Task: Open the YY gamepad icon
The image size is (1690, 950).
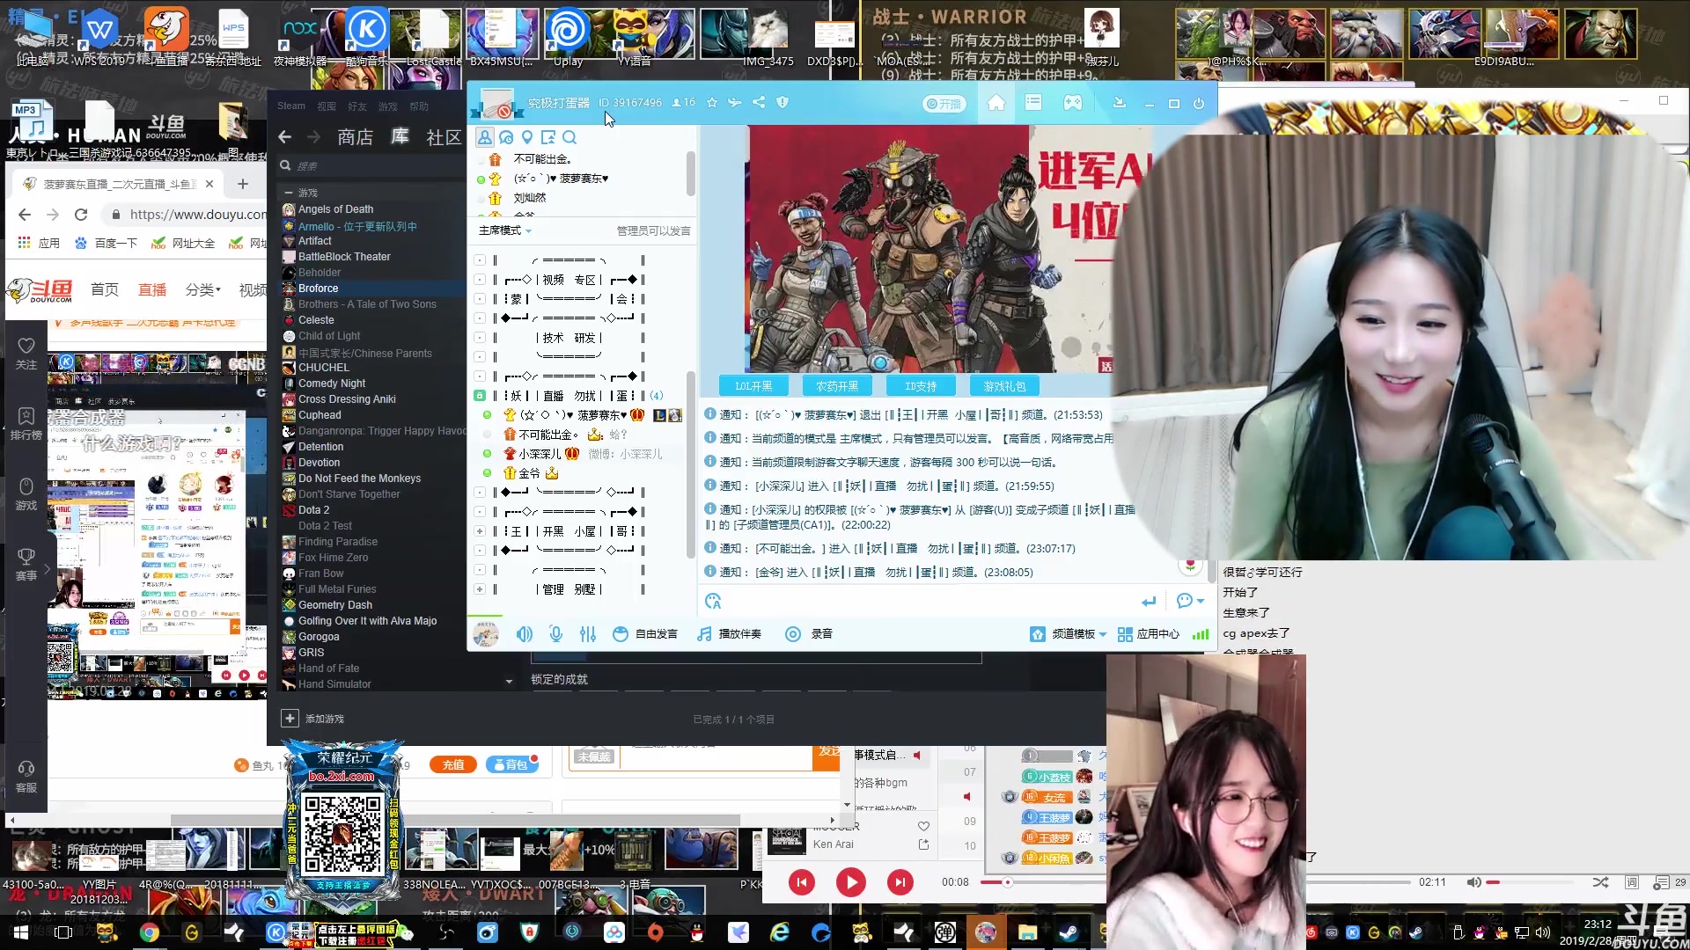Action: click(1072, 103)
